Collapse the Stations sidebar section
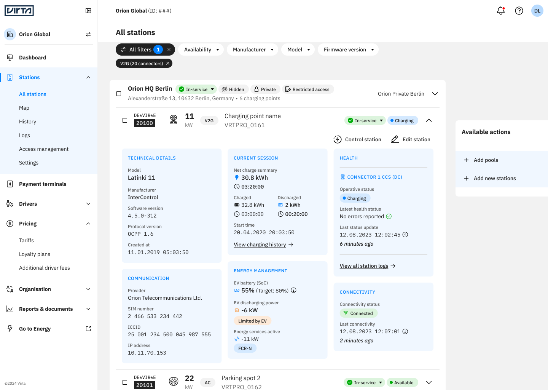Image resolution: width=548 pixels, height=390 pixels. (88, 77)
